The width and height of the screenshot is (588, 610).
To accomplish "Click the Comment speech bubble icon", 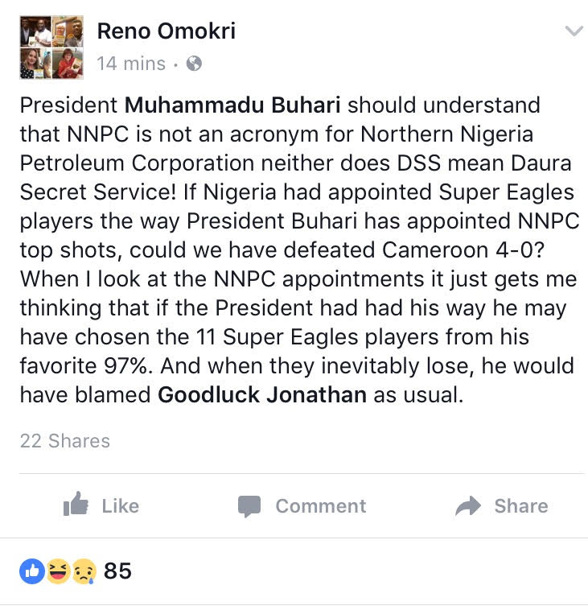I will click(x=249, y=506).
